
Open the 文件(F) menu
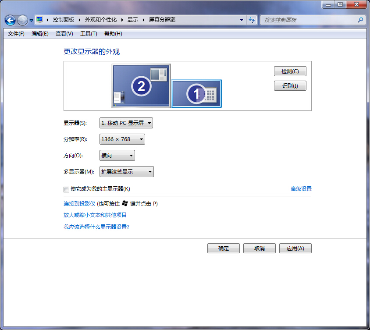click(16, 34)
